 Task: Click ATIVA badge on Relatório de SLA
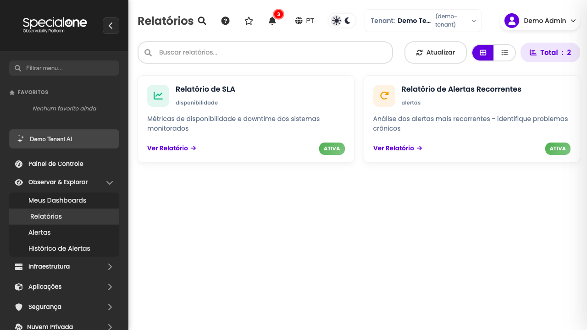pyautogui.click(x=332, y=148)
